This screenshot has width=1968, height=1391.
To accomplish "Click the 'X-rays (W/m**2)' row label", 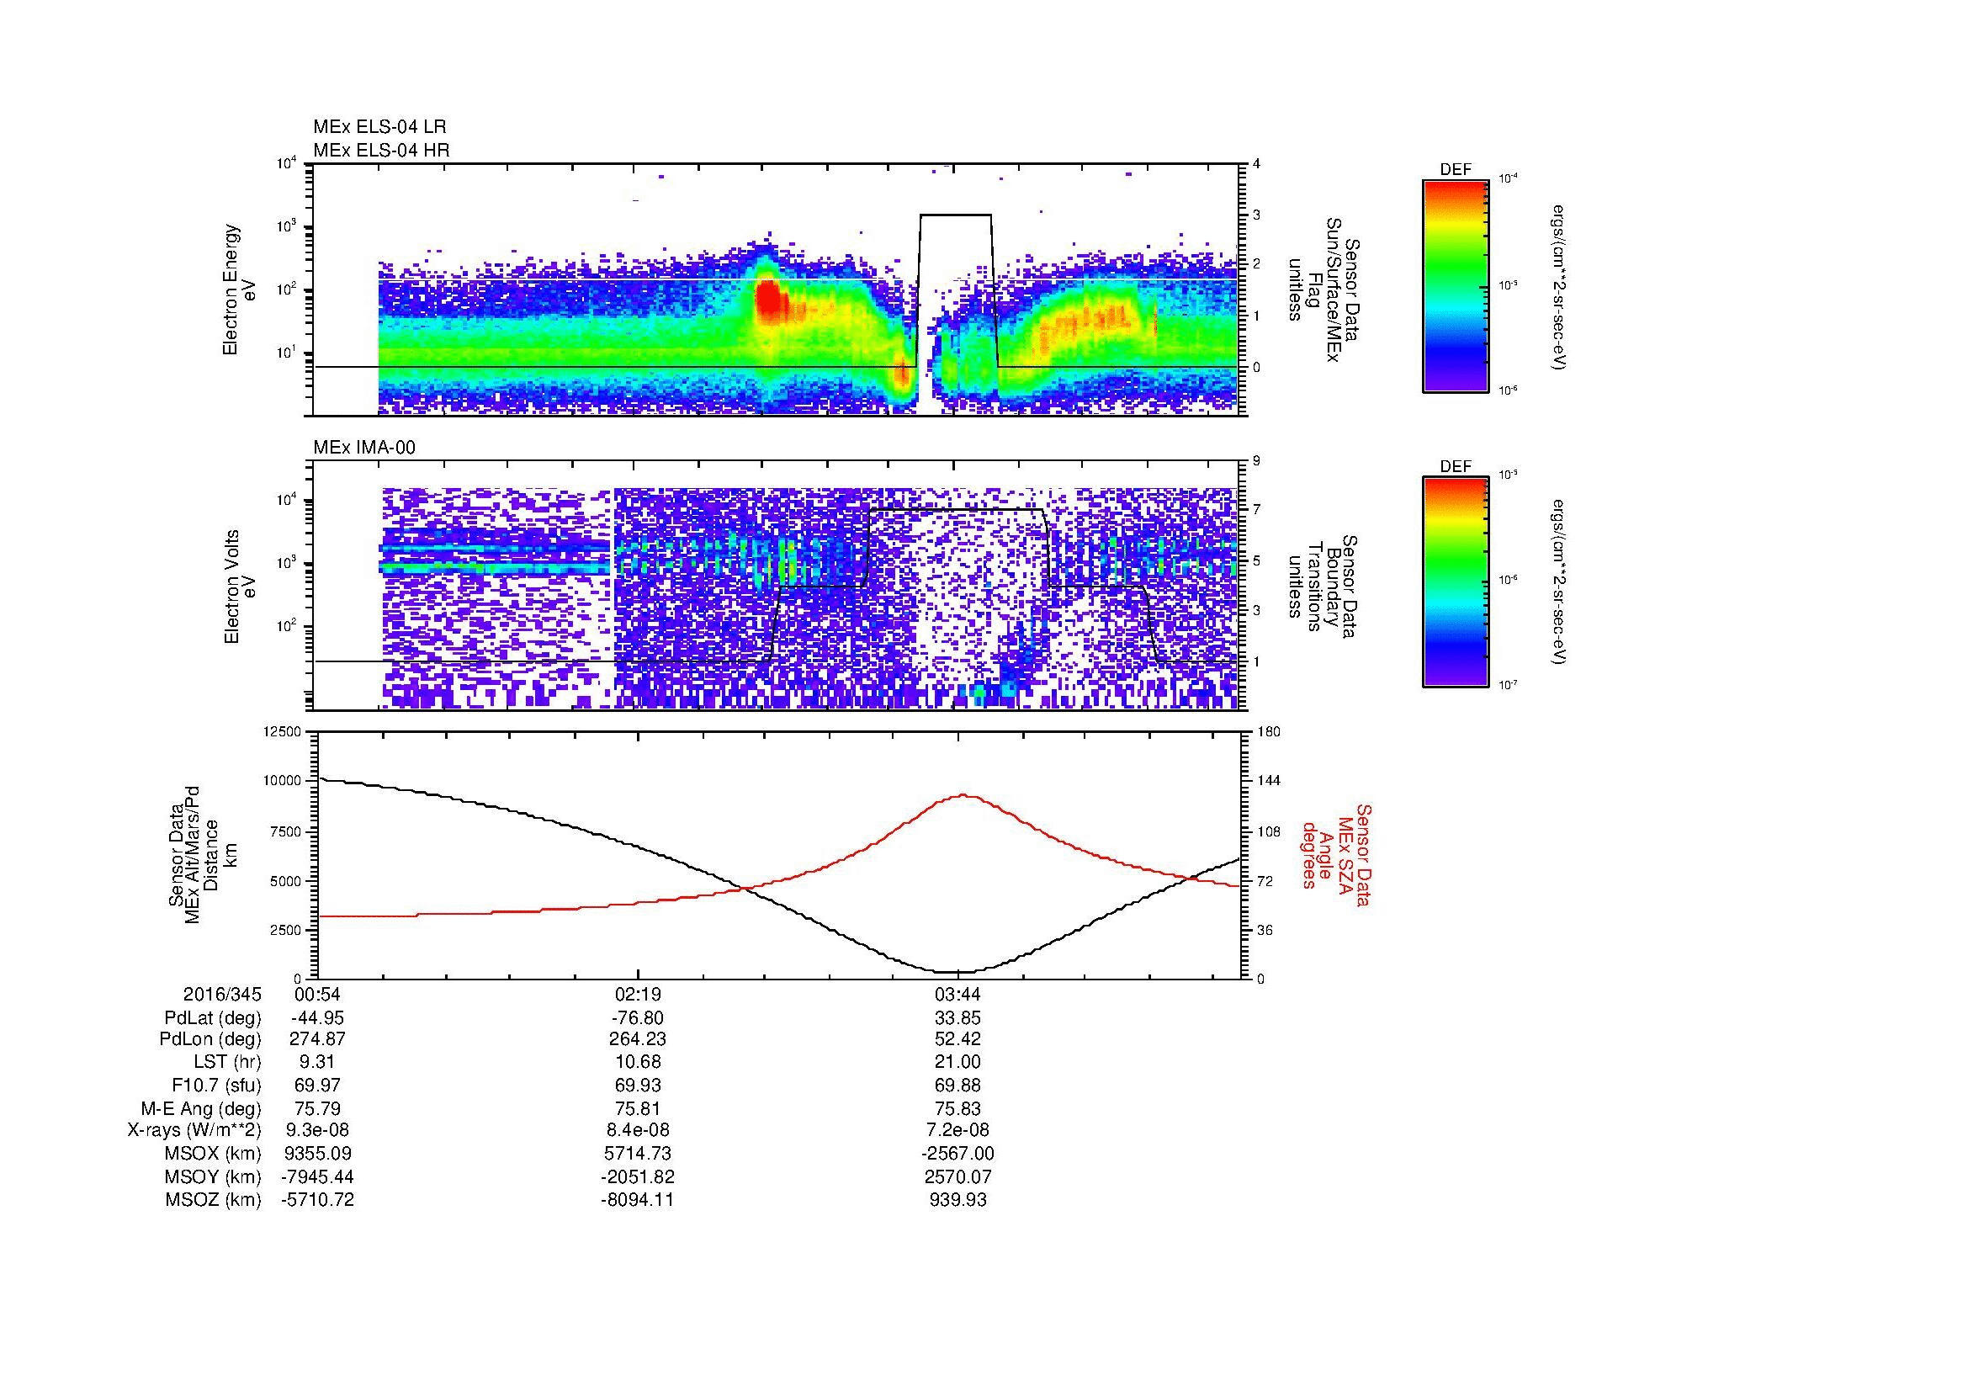I will pos(194,1130).
